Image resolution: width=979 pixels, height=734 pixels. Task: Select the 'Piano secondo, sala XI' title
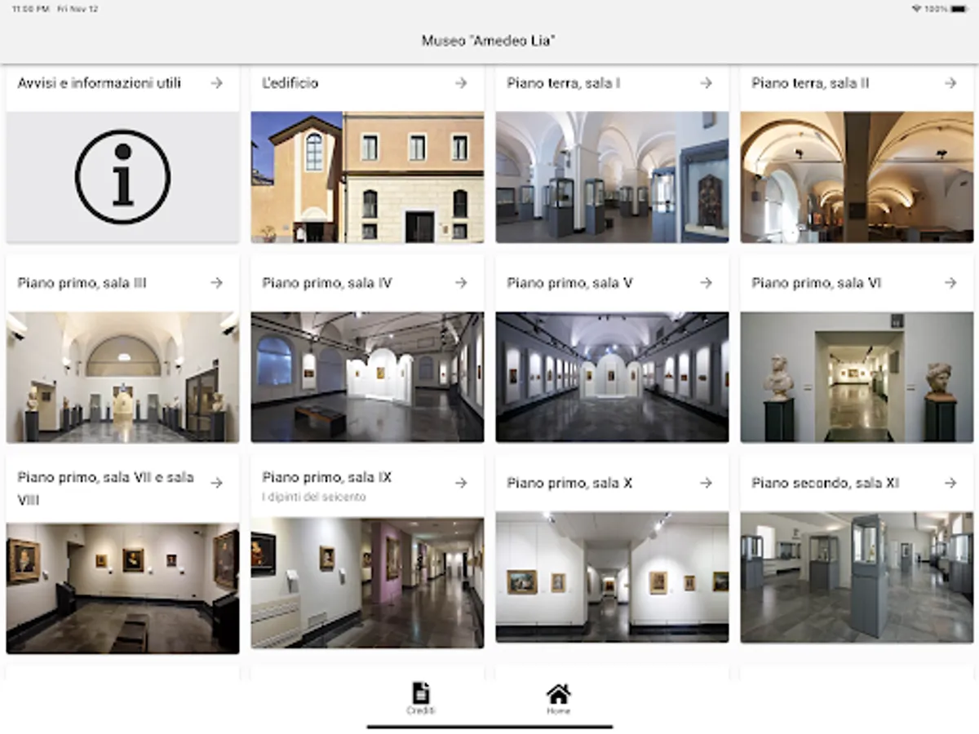click(825, 483)
